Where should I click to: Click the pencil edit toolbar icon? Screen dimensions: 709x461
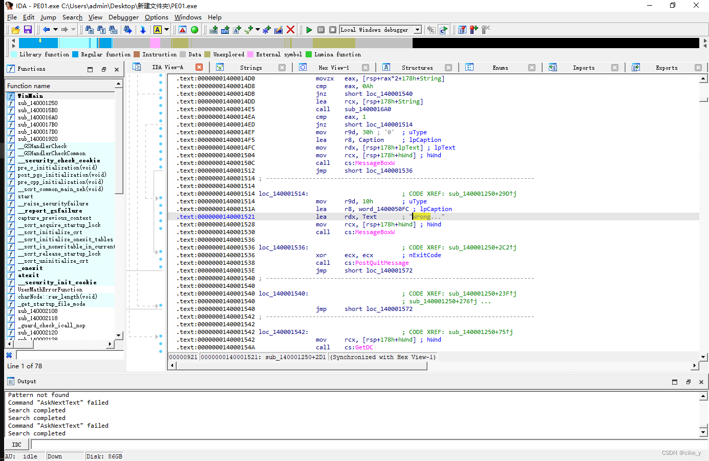tap(278, 30)
